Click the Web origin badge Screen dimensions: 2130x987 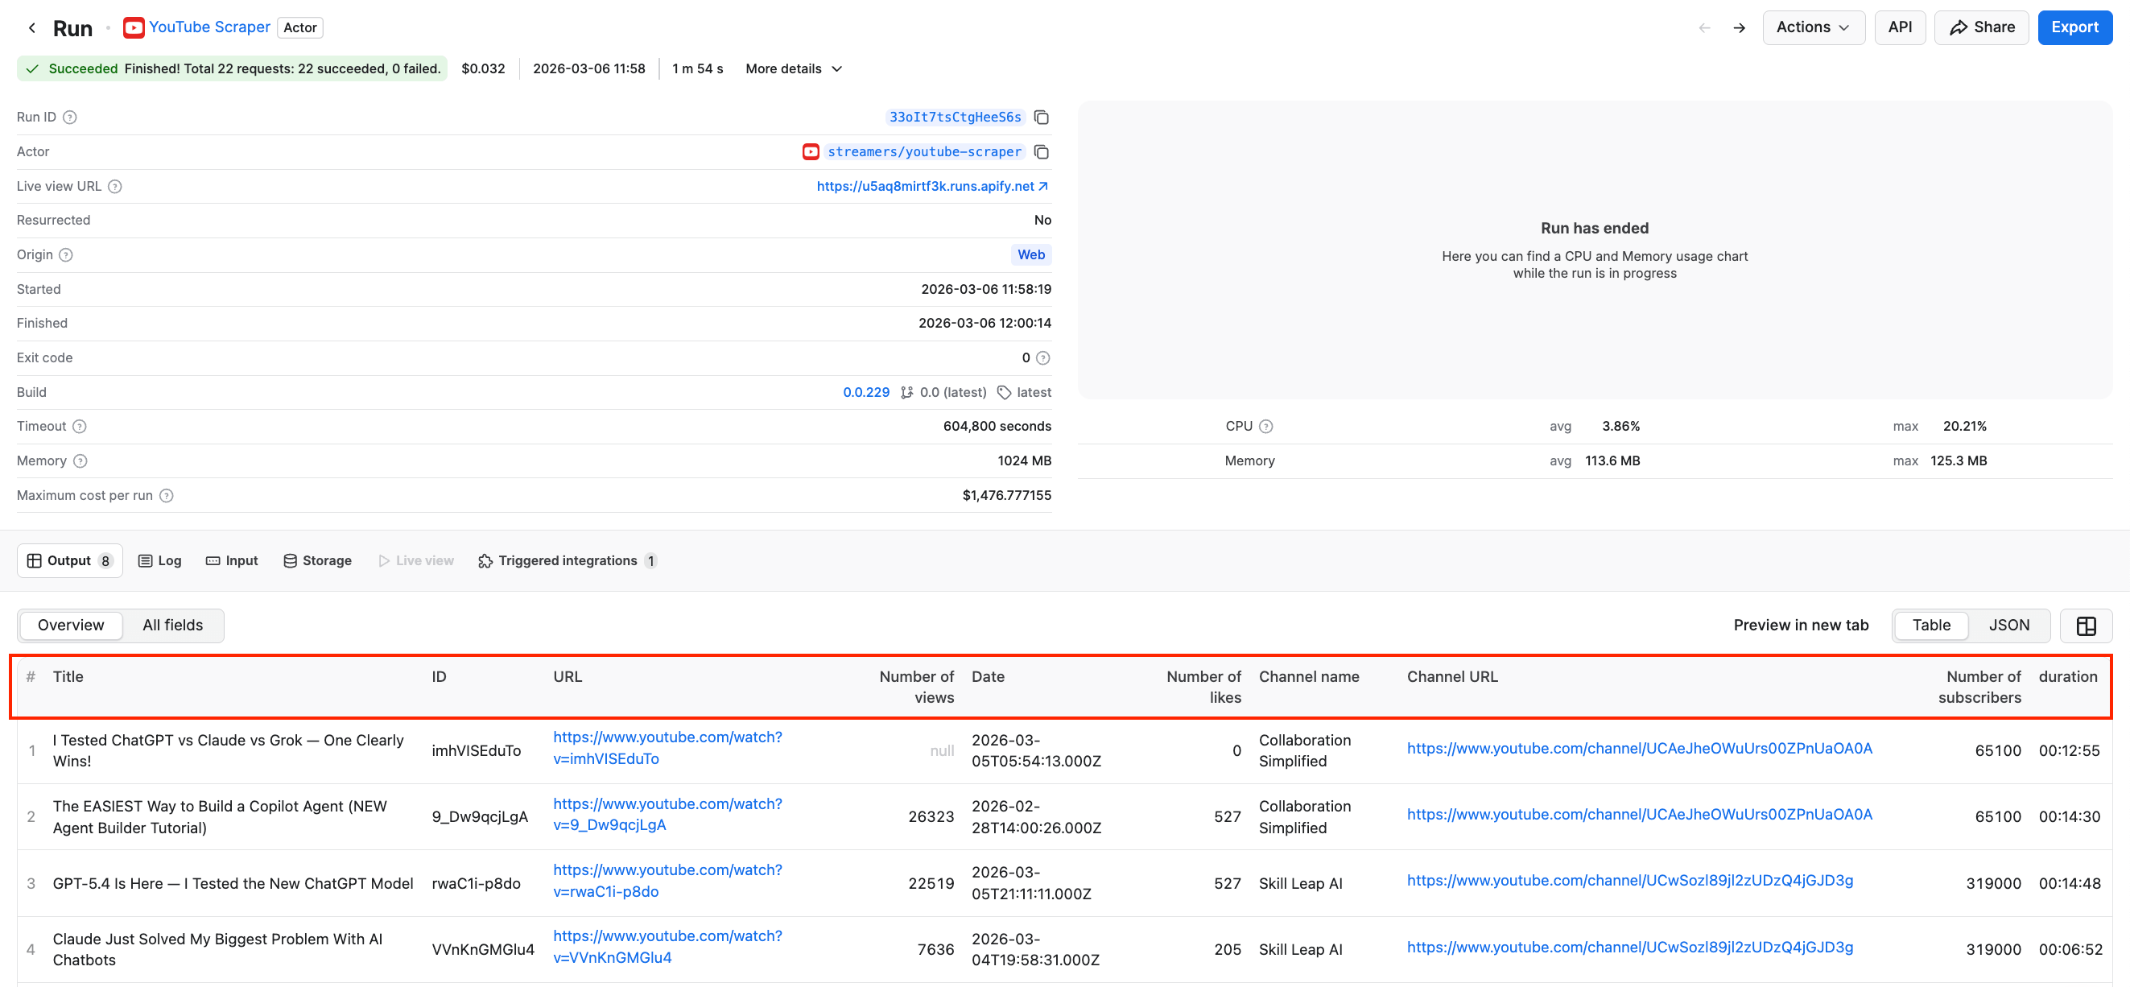1030,254
